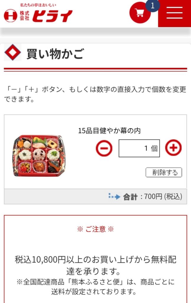Viewport: 191px width, 303px height.
Task: Click the 15品目健やか幕の内 product name
Action: point(109,131)
